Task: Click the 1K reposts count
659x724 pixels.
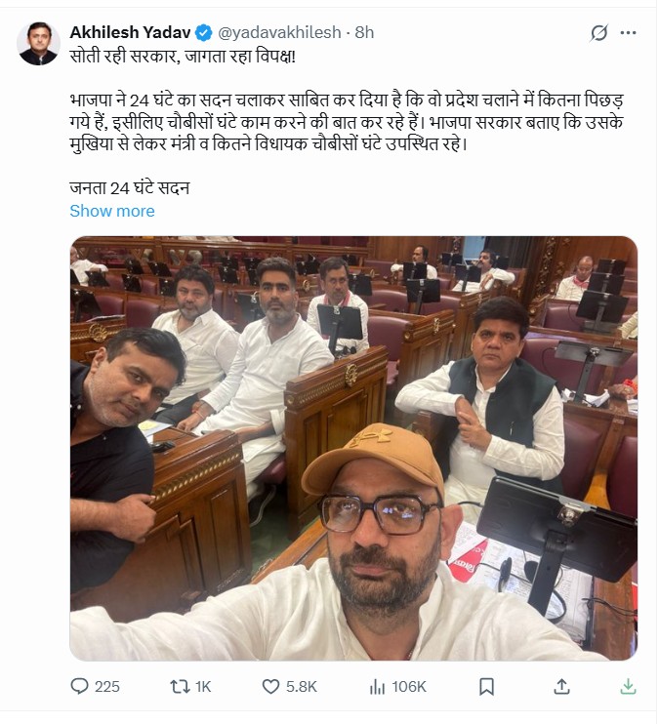Action: point(203,687)
